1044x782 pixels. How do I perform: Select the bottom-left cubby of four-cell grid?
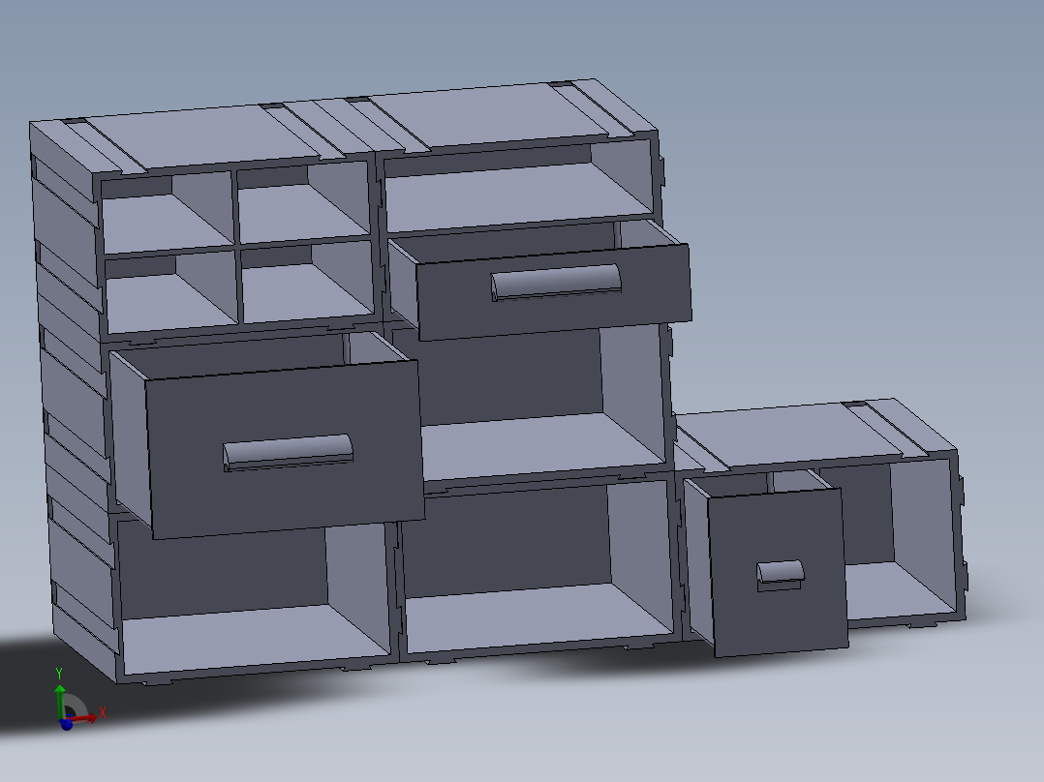click(x=171, y=291)
